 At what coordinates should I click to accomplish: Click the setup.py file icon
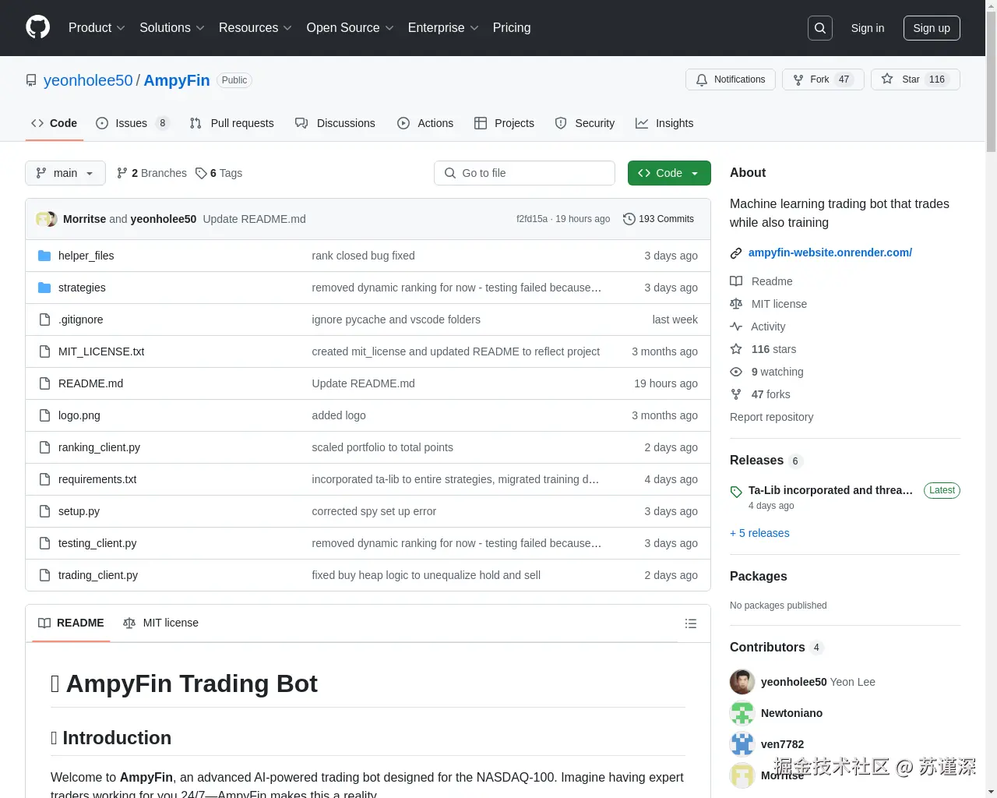[x=44, y=511]
